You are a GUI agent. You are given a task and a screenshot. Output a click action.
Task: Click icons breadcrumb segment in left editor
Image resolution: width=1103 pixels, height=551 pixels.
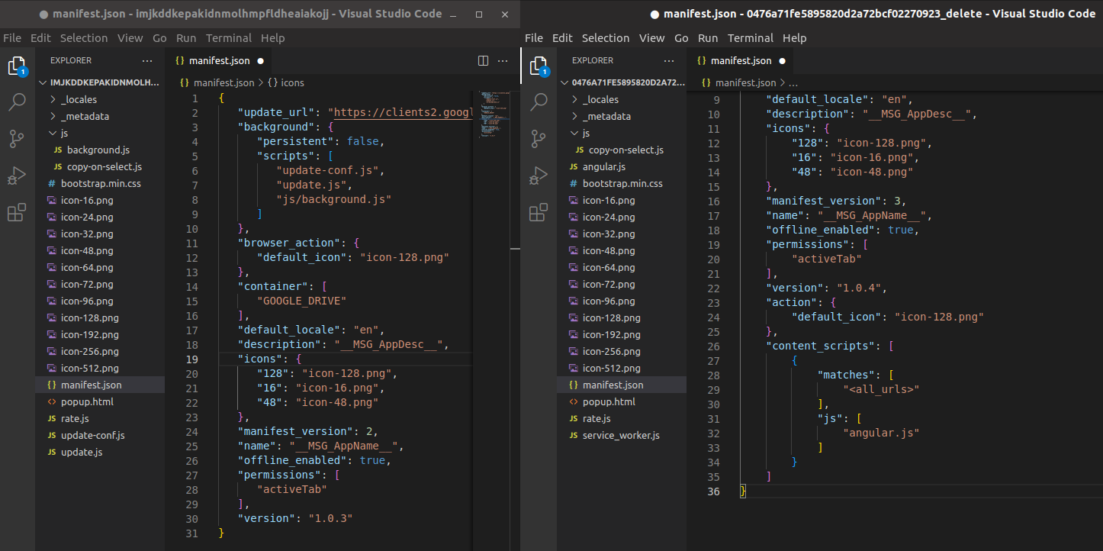coord(286,82)
